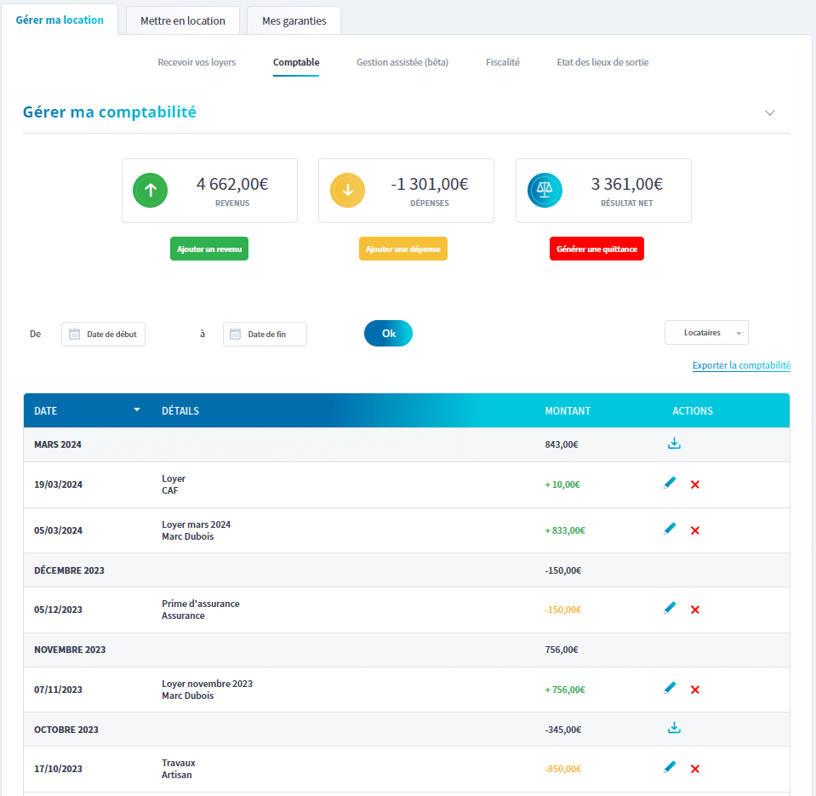The image size is (816, 796).
Task: Delete the Prime d'assurance entry
Action: 695,610
